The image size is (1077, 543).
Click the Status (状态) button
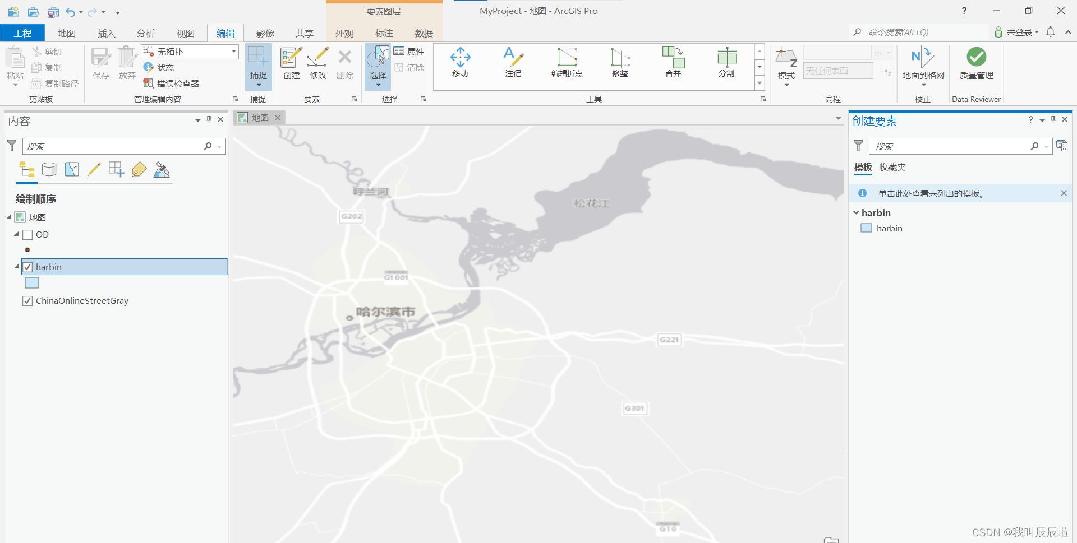coord(159,67)
